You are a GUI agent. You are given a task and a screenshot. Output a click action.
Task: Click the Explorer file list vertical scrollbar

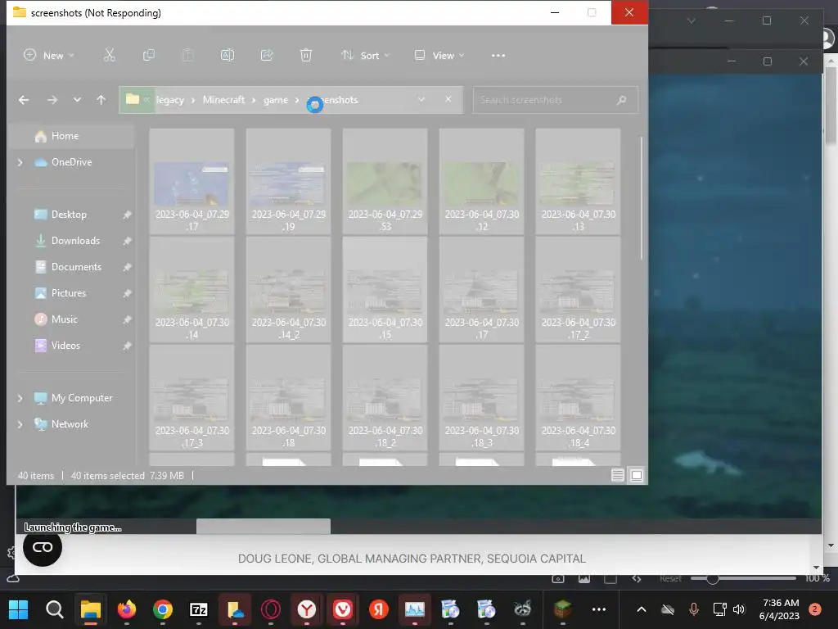pos(641,199)
